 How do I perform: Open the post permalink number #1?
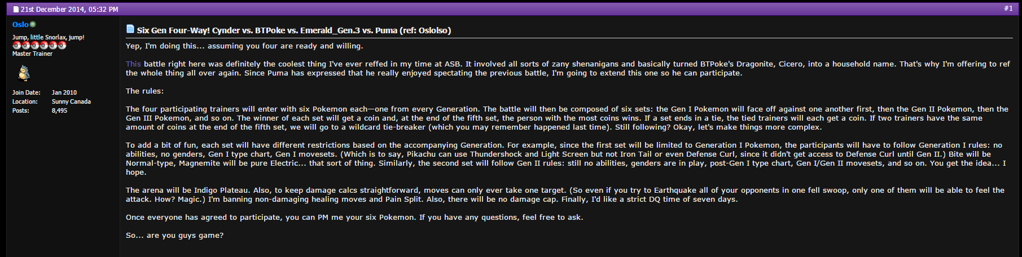[x=1008, y=8]
